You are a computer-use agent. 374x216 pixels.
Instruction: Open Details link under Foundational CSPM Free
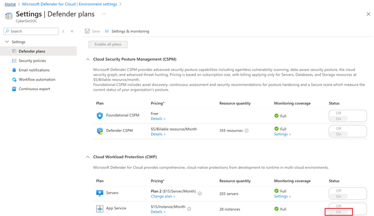point(158,119)
